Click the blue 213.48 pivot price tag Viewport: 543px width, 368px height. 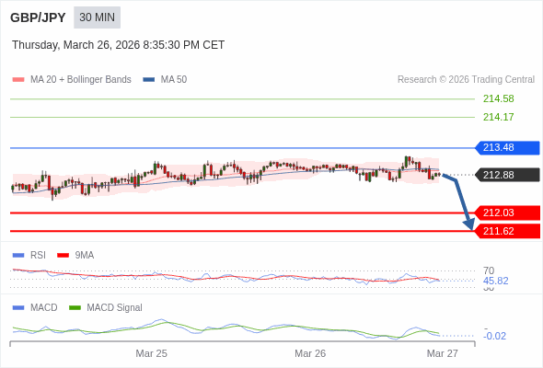507,148
